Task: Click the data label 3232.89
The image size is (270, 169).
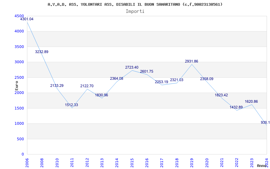Action: pos(42,52)
